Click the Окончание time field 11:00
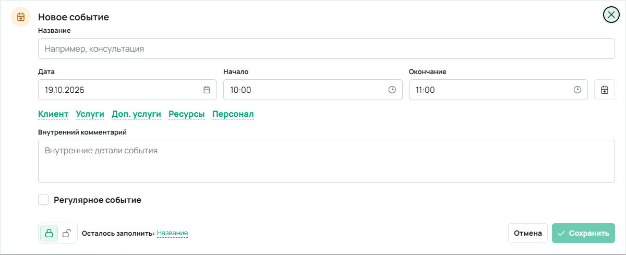The height and width of the screenshot is (255, 626). point(498,90)
